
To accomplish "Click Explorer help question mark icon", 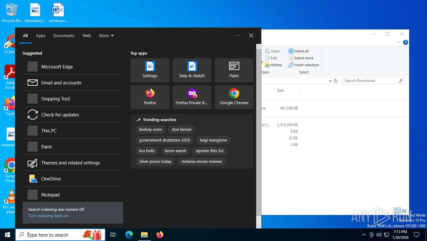I will pos(406,42).
